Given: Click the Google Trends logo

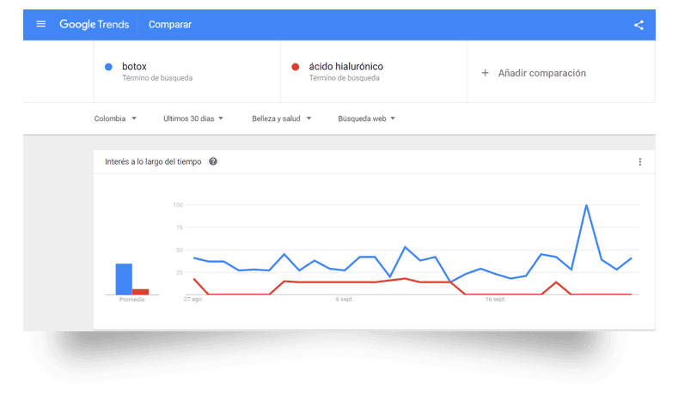Looking at the screenshot, I should pyautogui.click(x=94, y=24).
